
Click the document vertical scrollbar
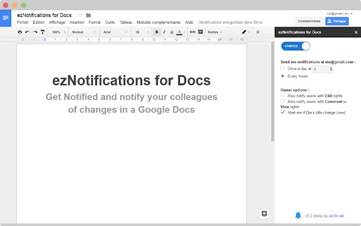[x=272, y=92]
